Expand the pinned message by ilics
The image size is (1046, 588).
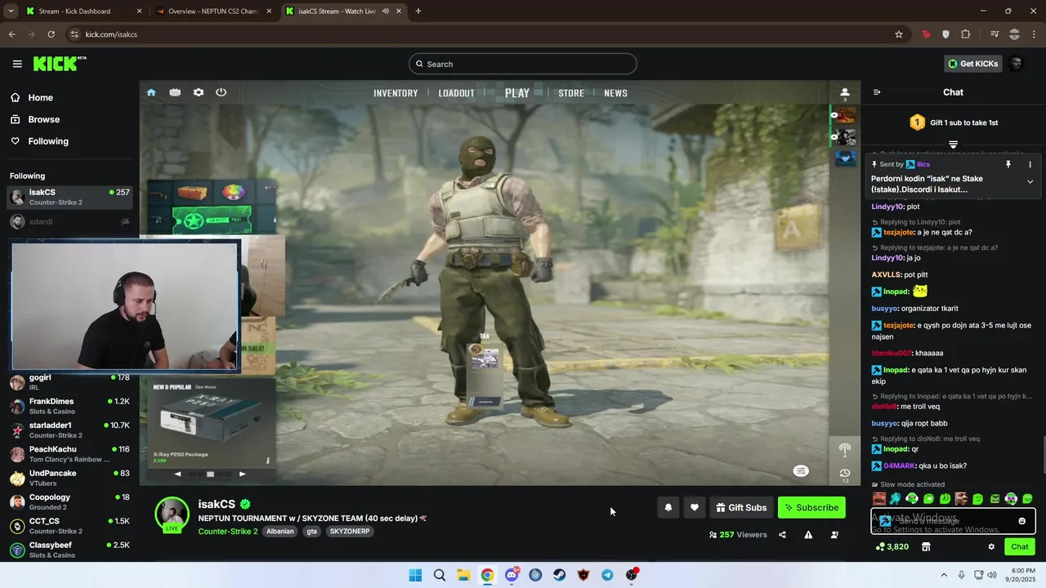(1030, 181)
